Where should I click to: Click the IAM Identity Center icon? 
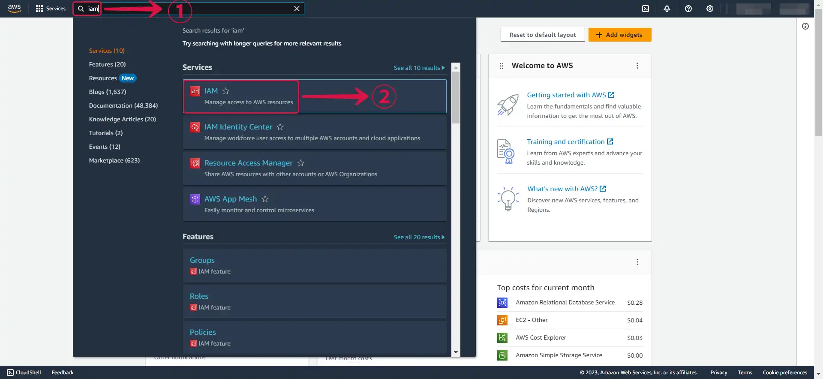[x=195, y=127]
